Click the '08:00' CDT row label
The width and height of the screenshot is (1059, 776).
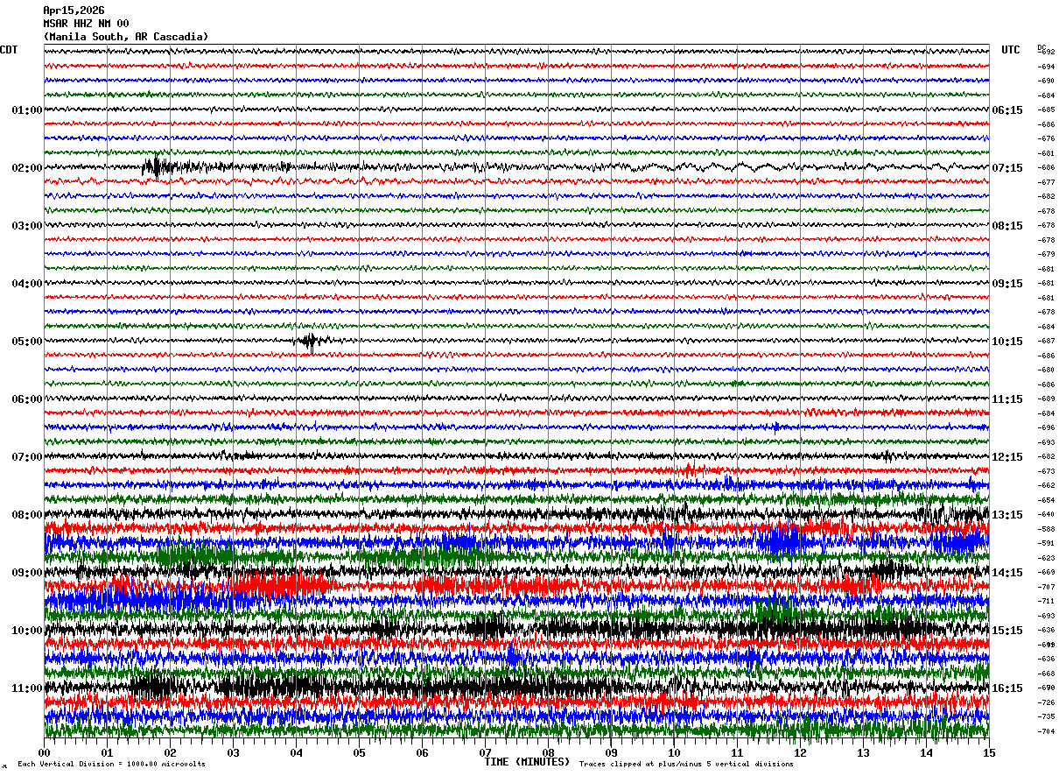coord(27,515)
